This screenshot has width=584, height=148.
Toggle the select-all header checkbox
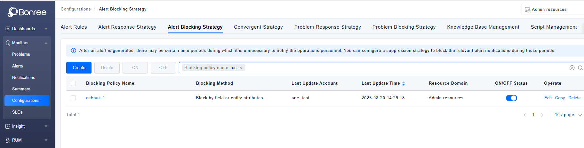point(73,83)
